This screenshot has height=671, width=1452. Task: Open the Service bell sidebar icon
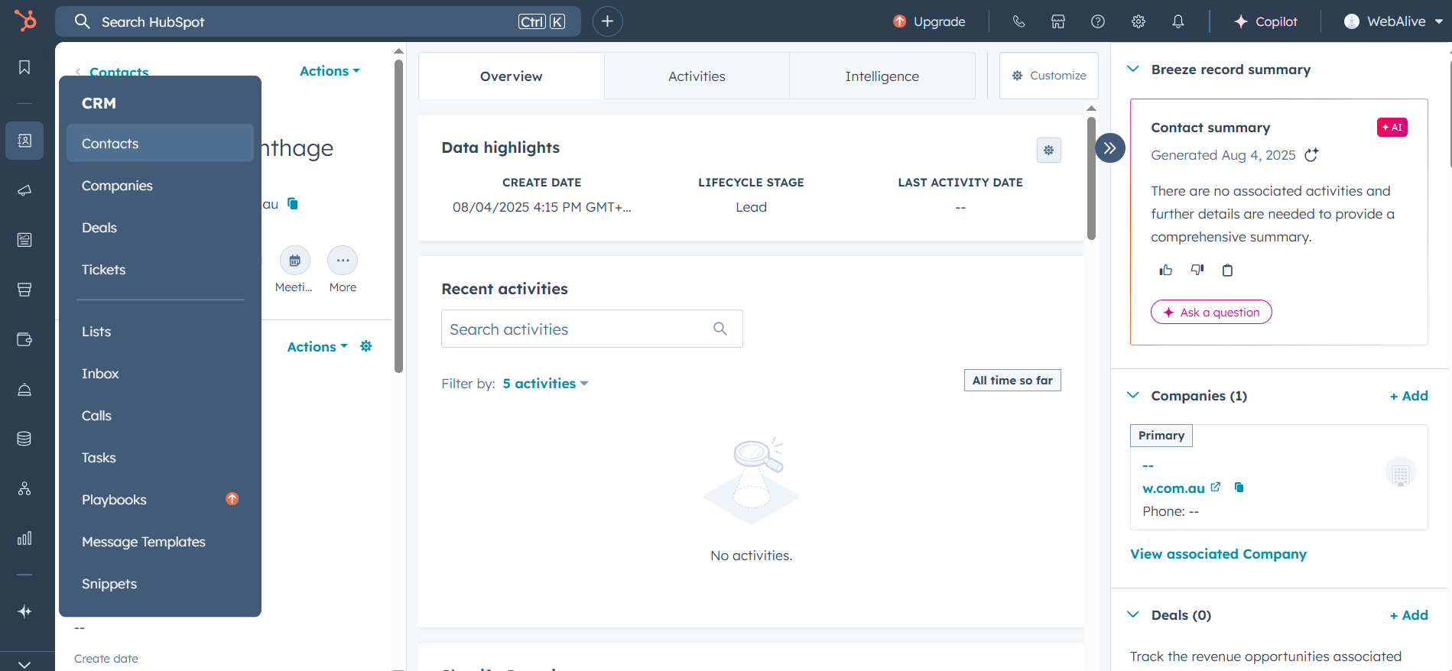coord(24,389)
